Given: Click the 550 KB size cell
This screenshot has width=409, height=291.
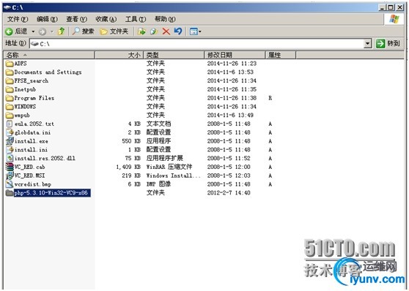Looking at the screenshot, I should pyautogui.click(x=131, y=141).
